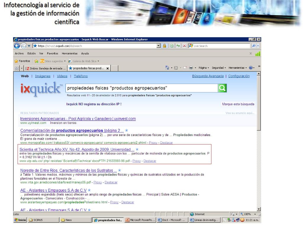The image size is (303, 227).
Task: Click the Home page icon in command bar
Action: coord(167,68)
